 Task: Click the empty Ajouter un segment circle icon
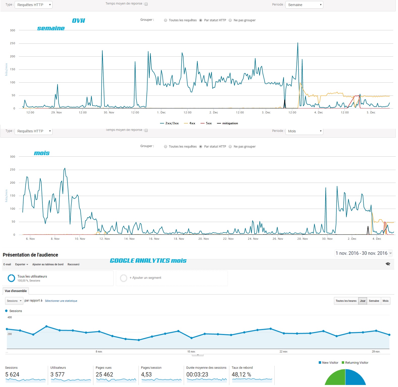[x=124, y=278]
